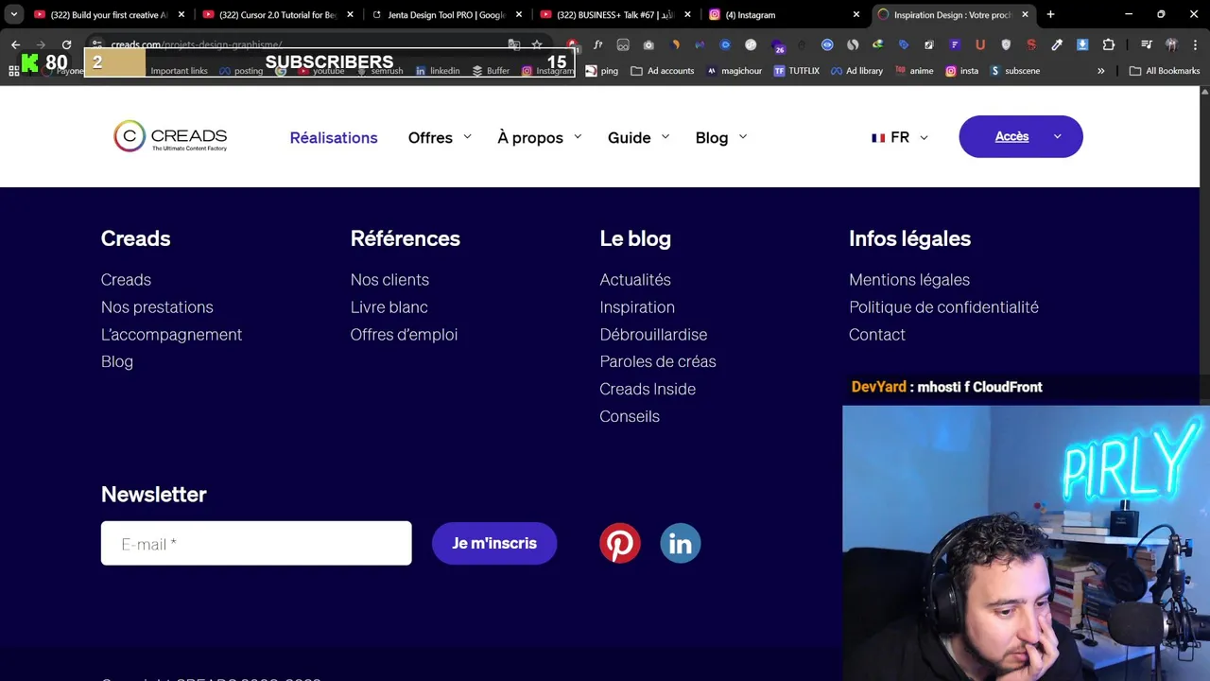Close the Instagram tab
Image resolution: width=1210 pixels, height=681 pixels.
pyautogui.click(x=856, y=14)
